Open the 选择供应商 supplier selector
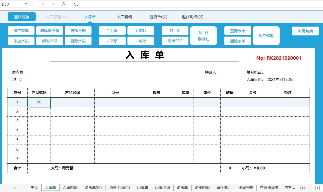The width and height of the screenshot is (323, 192). click(x=50, y=31)
